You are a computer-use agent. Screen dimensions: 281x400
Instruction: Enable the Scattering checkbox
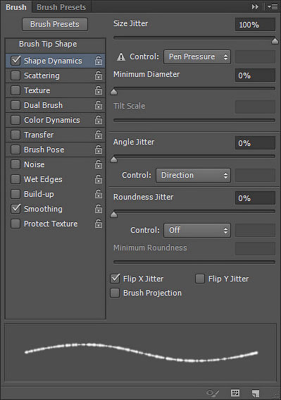[x=15, y=75]
